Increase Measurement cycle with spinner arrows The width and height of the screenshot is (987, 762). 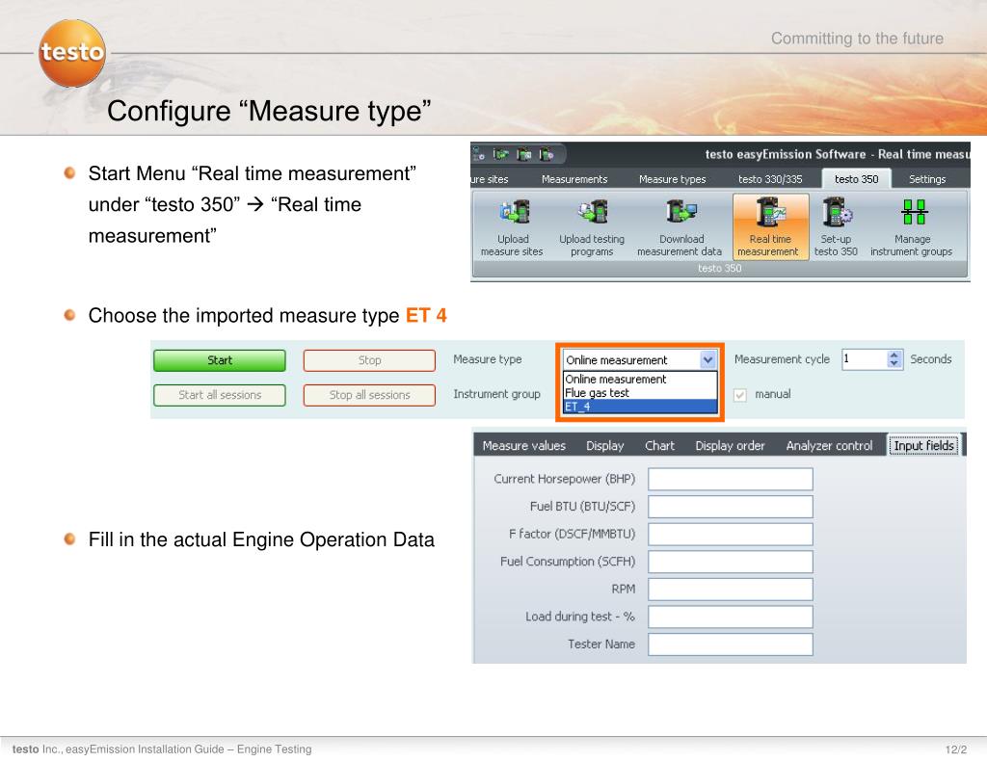pos(894,355)
